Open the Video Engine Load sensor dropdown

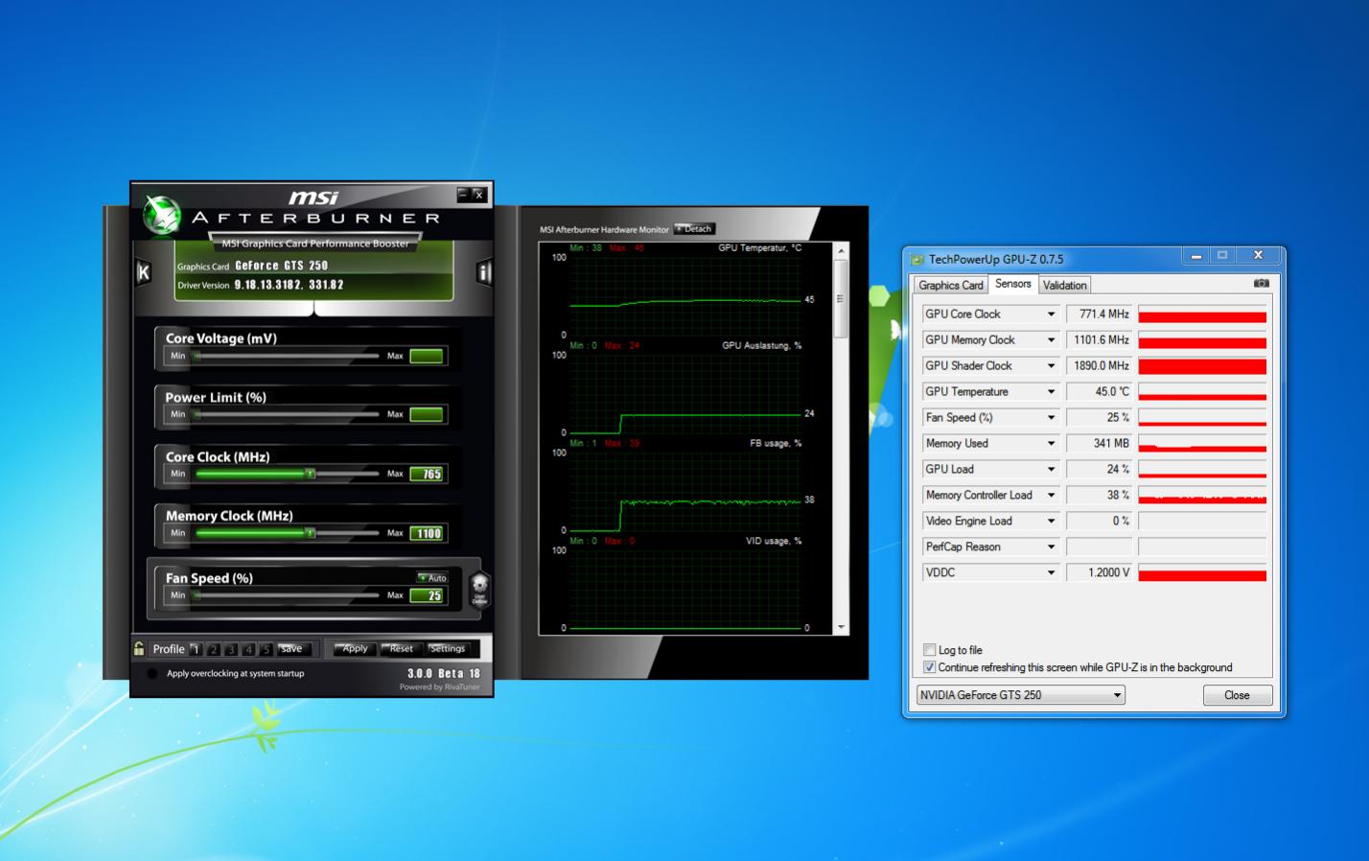[1051, 521]
